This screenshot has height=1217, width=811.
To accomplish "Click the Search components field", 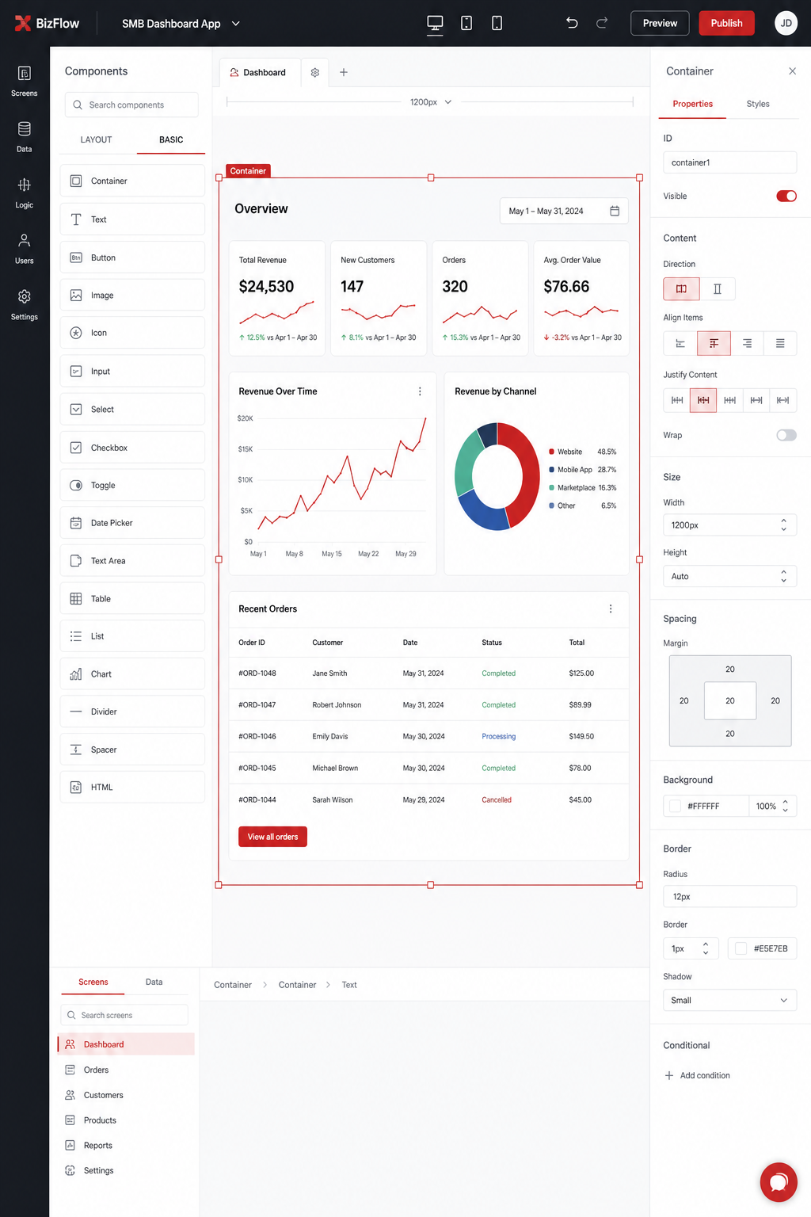I will pos(131,105).
